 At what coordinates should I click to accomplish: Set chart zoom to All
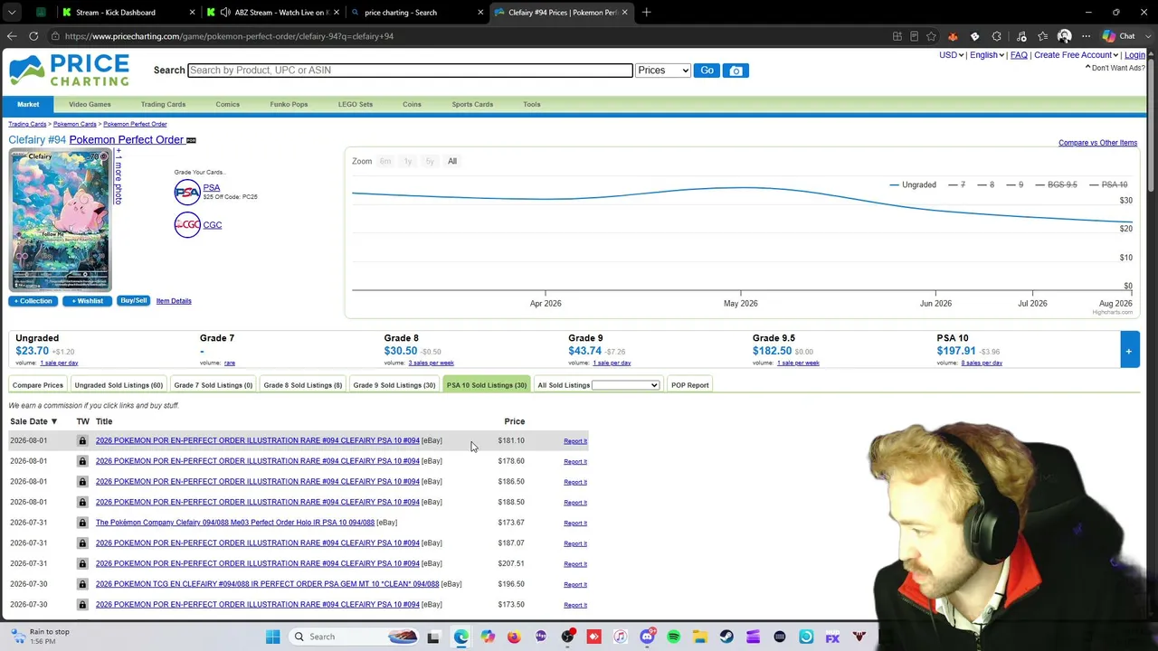coord(452,161)
